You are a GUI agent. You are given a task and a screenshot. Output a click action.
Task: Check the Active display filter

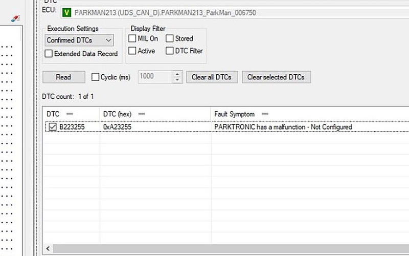[132, 51]
